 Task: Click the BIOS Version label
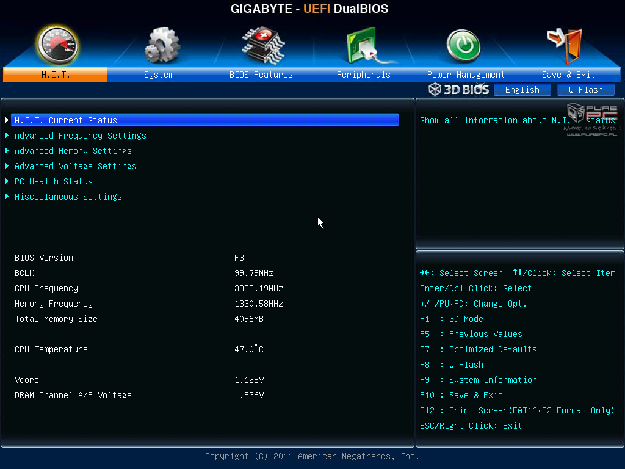pyautogui.click(x=44, y=258)
